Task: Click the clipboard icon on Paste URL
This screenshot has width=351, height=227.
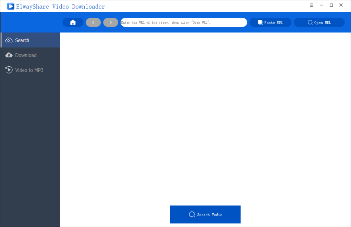Action: click(x=260, y=23)
